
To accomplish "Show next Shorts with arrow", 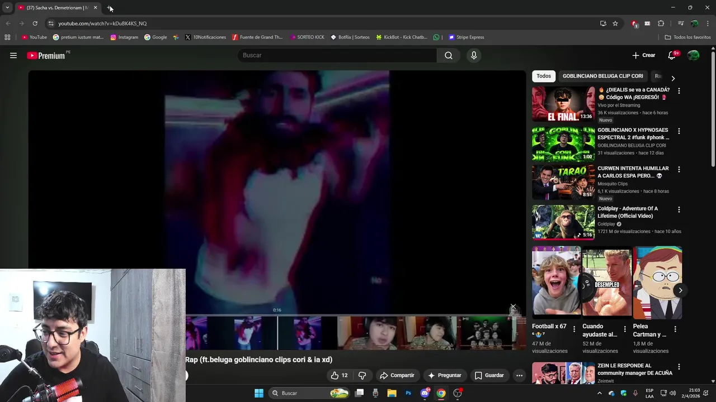I will [680, 290].
